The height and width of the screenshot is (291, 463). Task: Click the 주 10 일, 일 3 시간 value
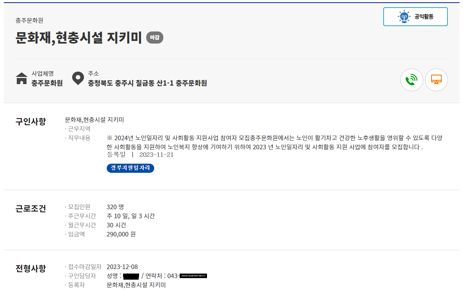131,216
